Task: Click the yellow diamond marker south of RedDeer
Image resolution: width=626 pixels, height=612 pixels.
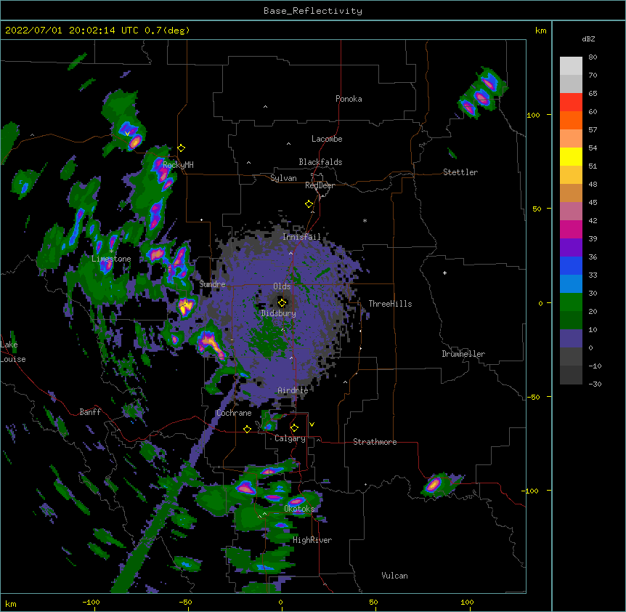Action: [309, 204]
